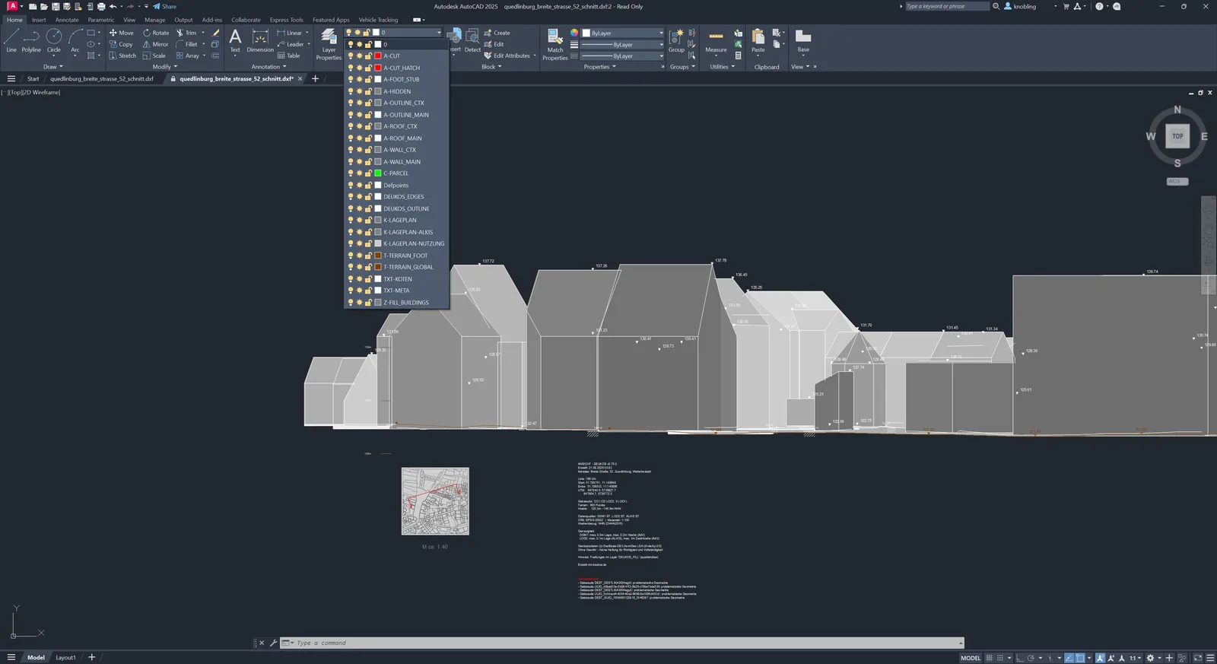Activate the Scale command
Screen dimensions: 1217x664
(154, 56)
